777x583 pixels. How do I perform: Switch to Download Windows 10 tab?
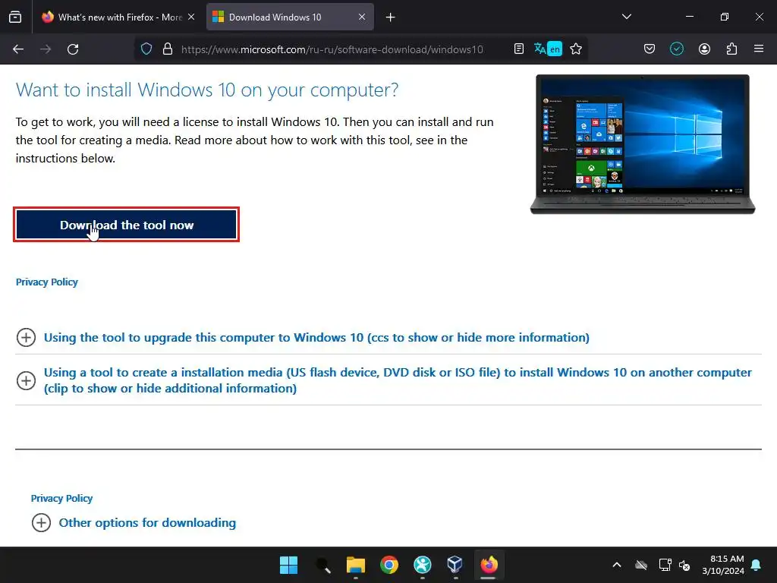point(290,17)
